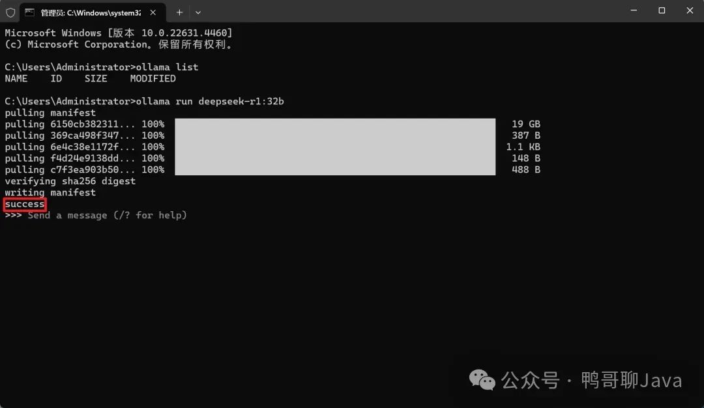Click the 'pulling c7f3ea903b50' line
The width and height of the screenshot is (704, 408).
click(272, 169)
